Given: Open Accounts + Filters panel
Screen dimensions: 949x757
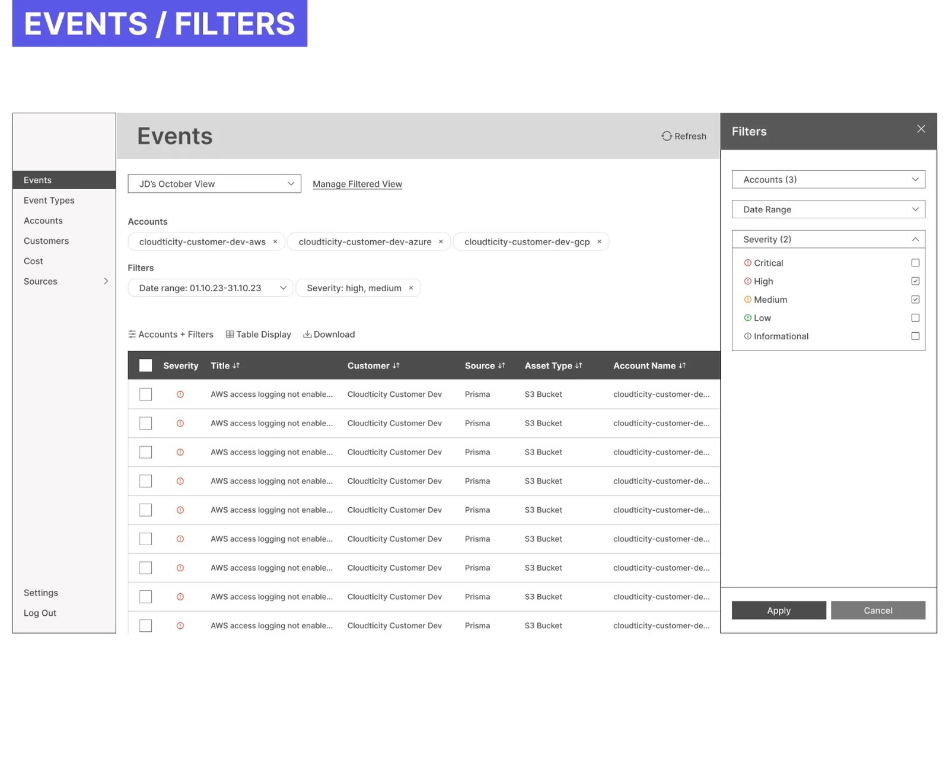Looking at the screenshot, I should (171, 334).
